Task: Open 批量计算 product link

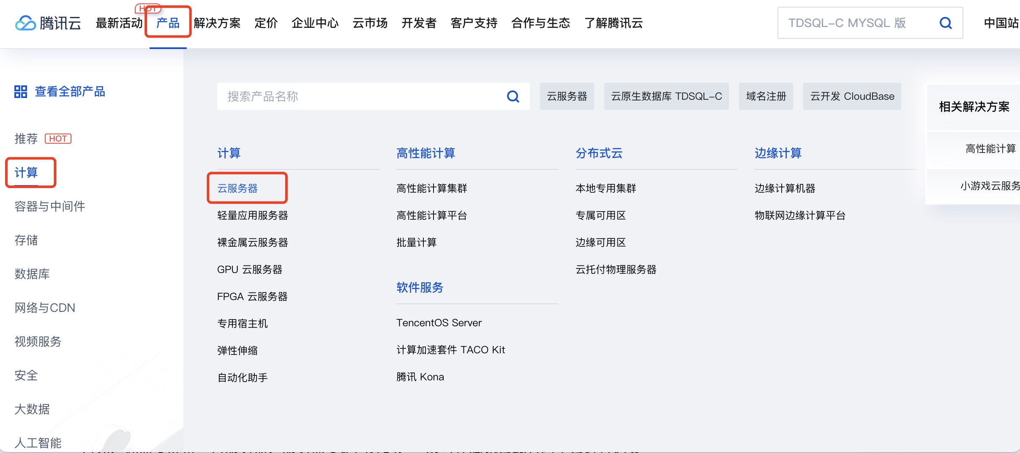Action: click(417, 243)
